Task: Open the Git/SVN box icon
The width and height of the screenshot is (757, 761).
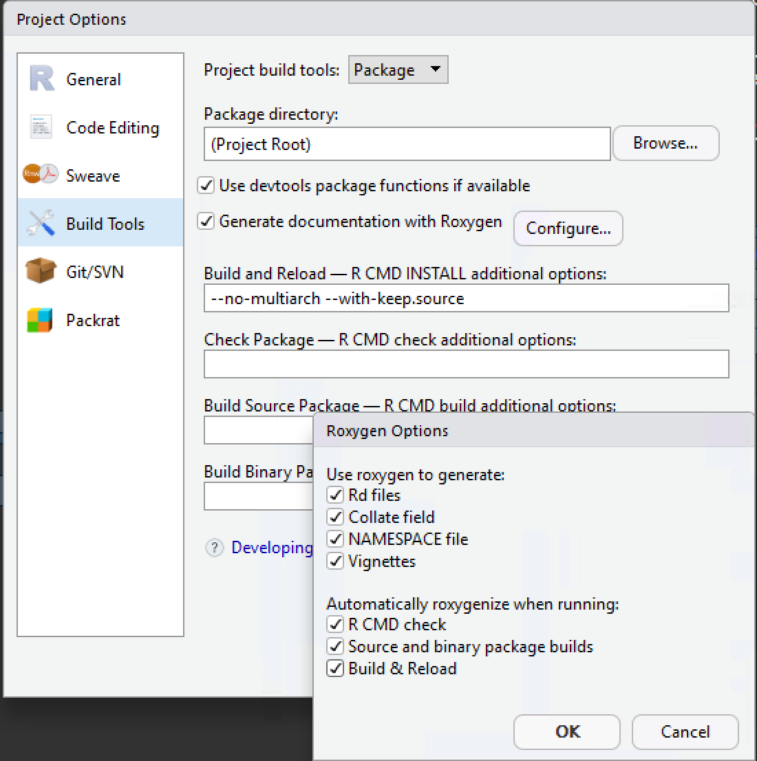Action: coord(41,270)
